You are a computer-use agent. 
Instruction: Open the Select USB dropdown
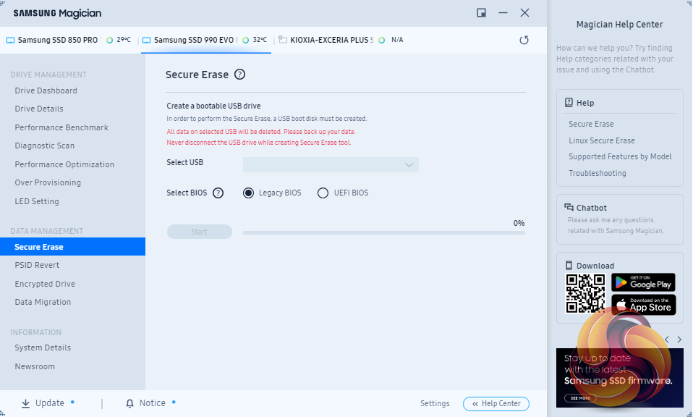(331, 164)
